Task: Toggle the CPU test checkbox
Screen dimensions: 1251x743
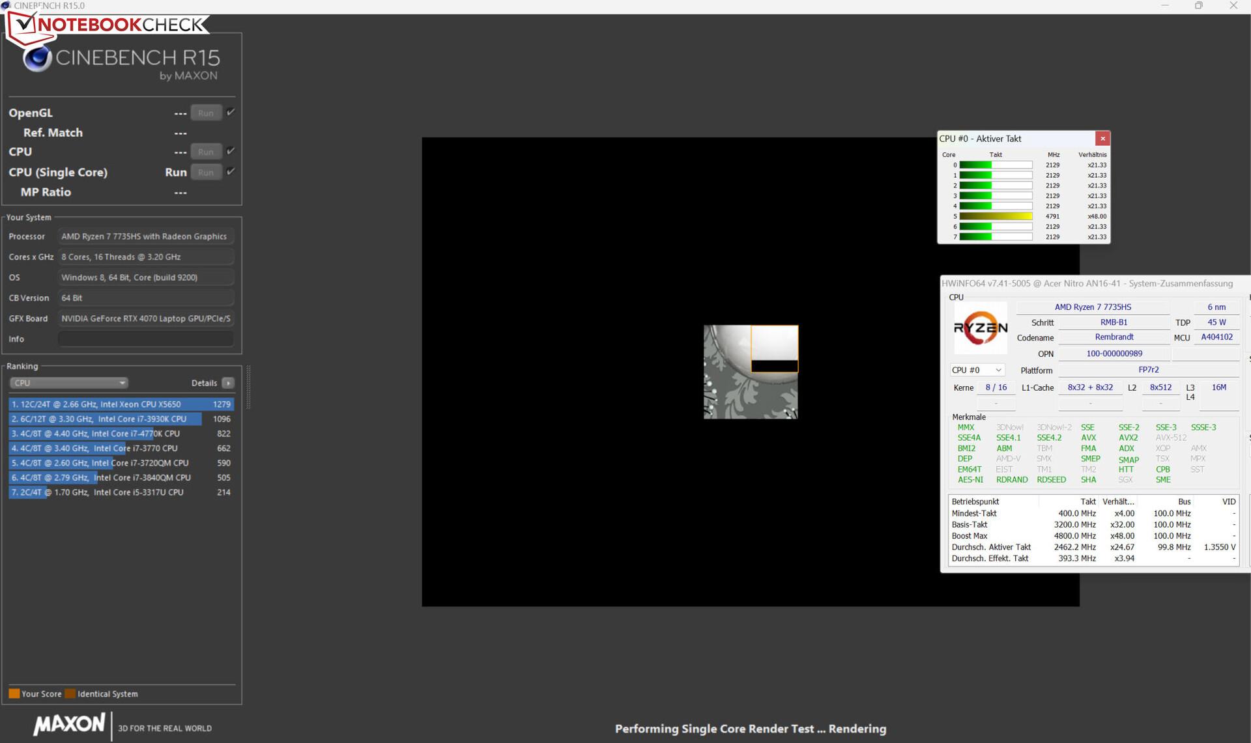Action: coord(231,151)
